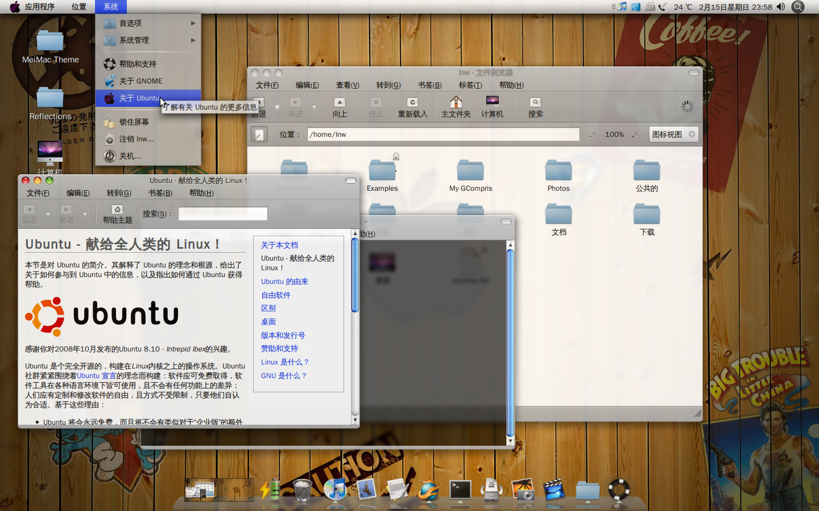Open the back history dropdown arrow in the file browser
Image resolution: width=819 pixels, height=511 pixels.
pyautogui.click(x=277, y=107)
